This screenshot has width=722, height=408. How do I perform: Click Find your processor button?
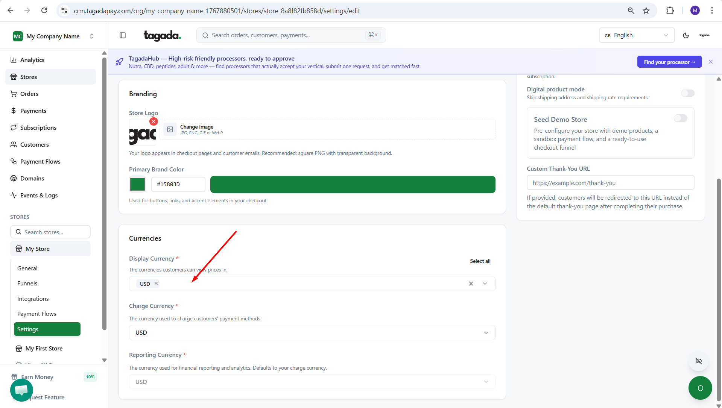tap(669, 62)
